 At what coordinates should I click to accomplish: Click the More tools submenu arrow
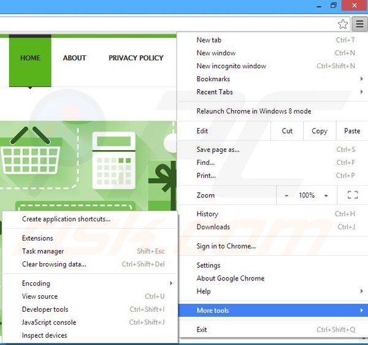(362, 311)
